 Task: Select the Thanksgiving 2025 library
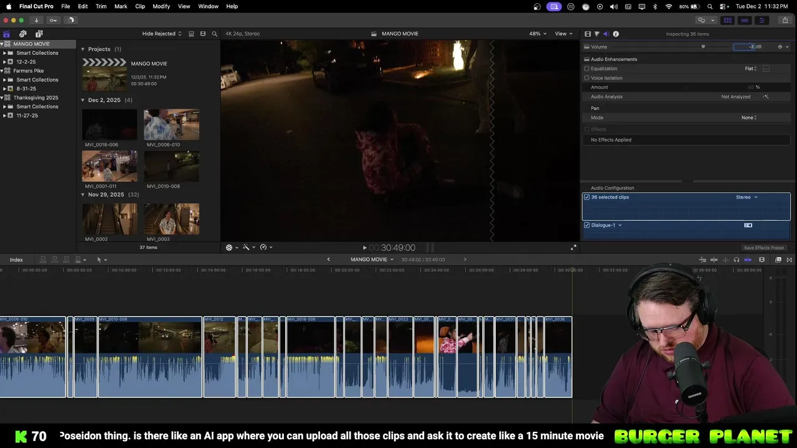pyautogui.click(x=35, y=98)
